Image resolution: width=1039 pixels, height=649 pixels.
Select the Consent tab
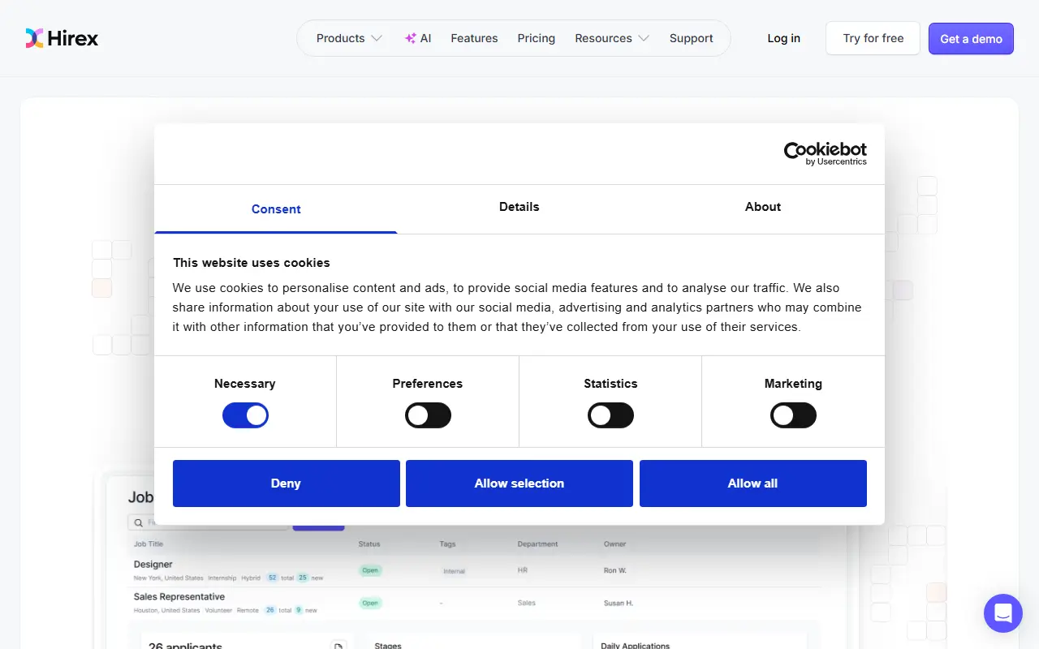click(x=276, y=209)
